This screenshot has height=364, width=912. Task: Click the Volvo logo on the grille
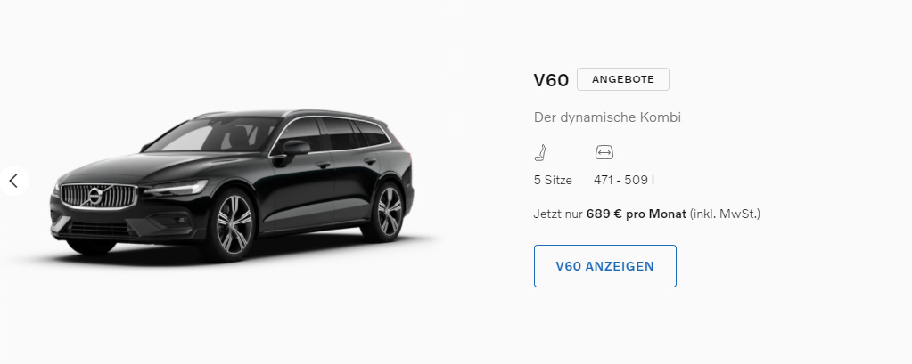pos(94,196)
